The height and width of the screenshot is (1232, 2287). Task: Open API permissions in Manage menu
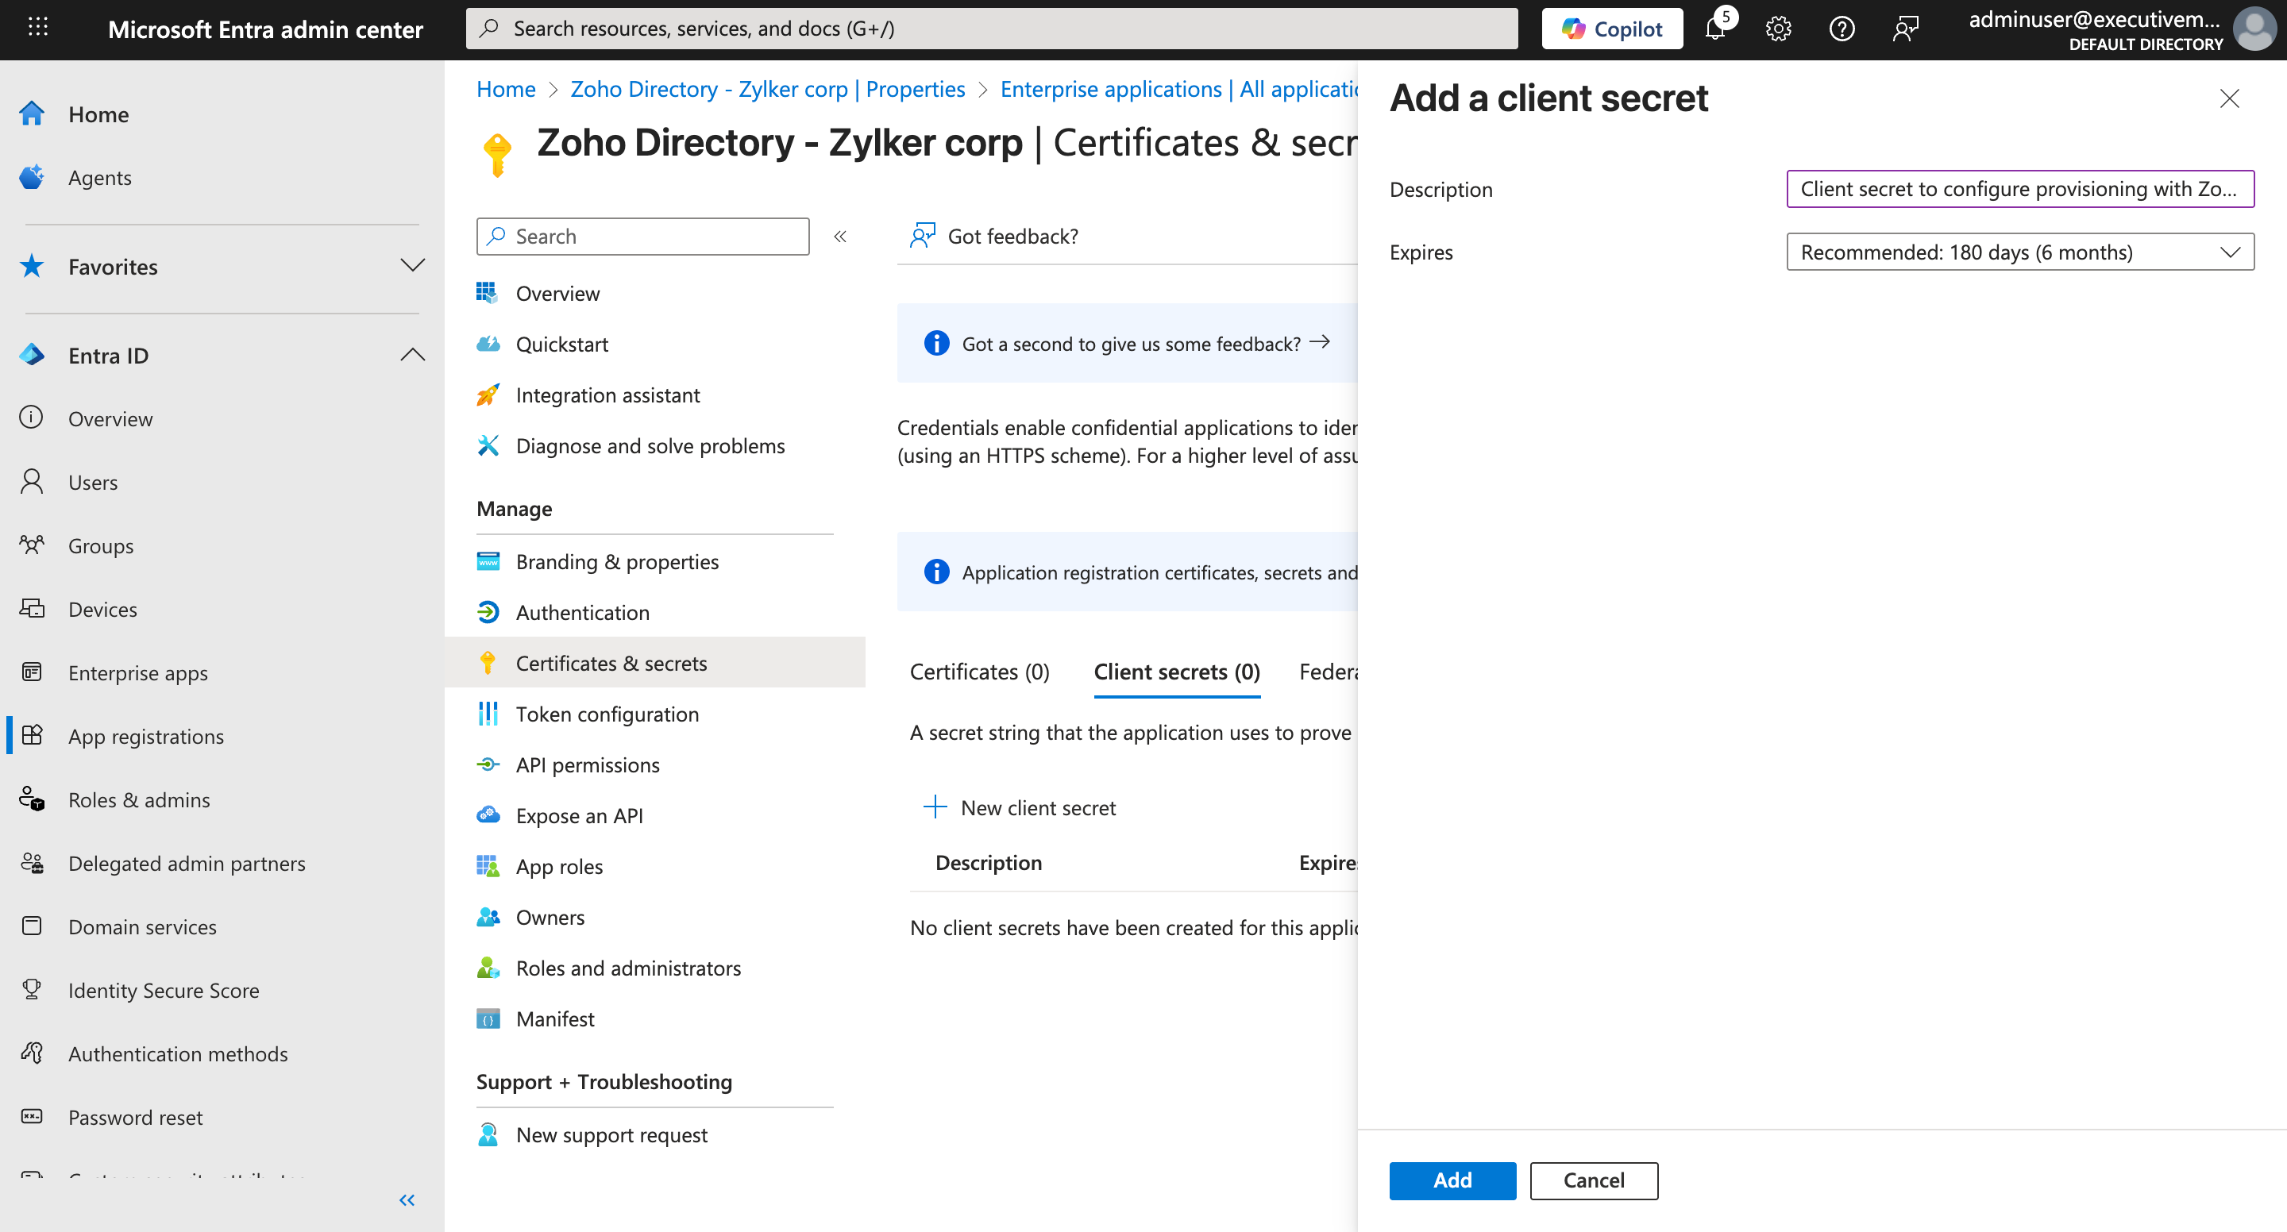pyautogui.click(x=587, y=765)
